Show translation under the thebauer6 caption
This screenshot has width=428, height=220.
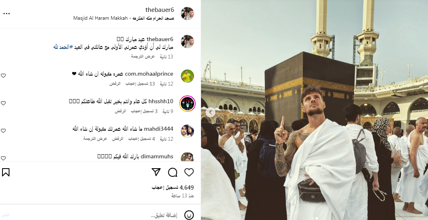143,56
